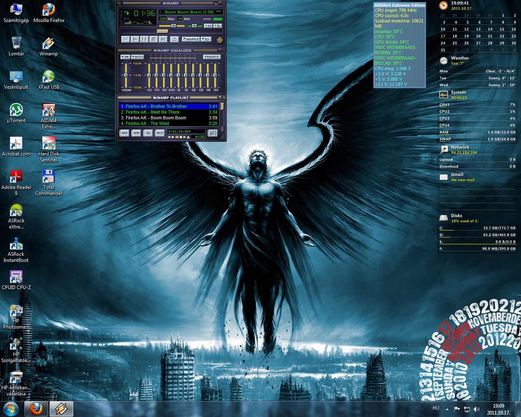The image size is (521, 417).
Task: Toggle Repeat mode in Winamp
Action: (206, 40)
